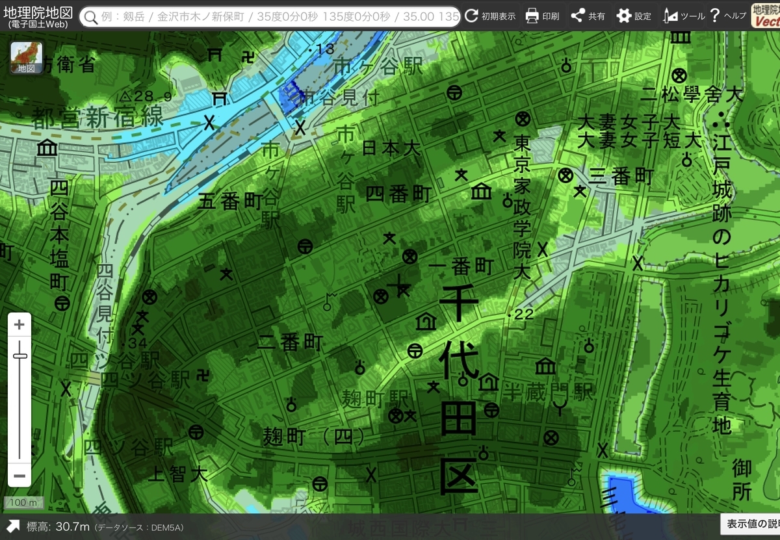Image resolution: width=780 pixels, height=540 pixels.
Task: Click the ・22 elevation point
Action: click(521, 315)
